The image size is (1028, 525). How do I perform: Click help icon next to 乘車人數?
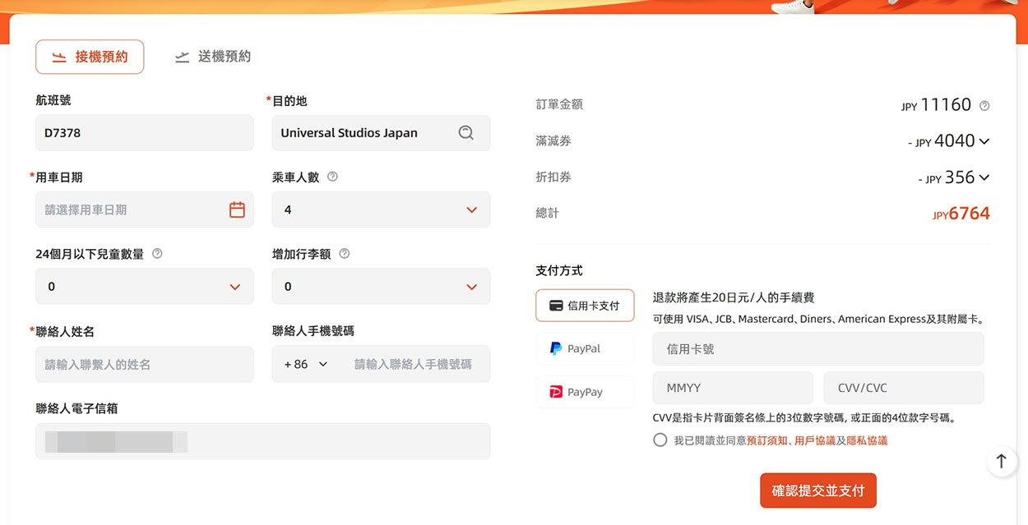pyautogui.click(x=332, y=177)
